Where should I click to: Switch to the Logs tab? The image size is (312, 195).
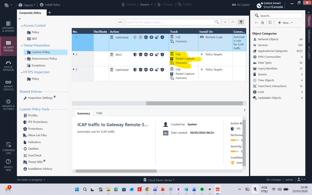(x=99, y=113)
